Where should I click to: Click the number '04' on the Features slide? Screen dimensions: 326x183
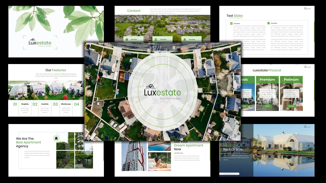[77, 104]
